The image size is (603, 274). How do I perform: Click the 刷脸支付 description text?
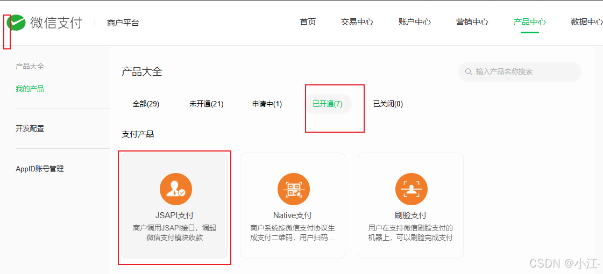point(410,233)
